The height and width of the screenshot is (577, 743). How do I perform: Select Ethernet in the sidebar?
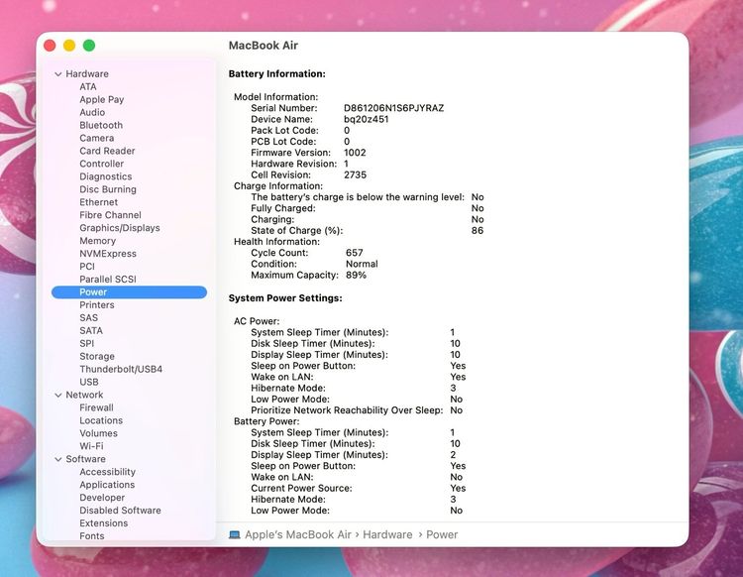point(98,202)
